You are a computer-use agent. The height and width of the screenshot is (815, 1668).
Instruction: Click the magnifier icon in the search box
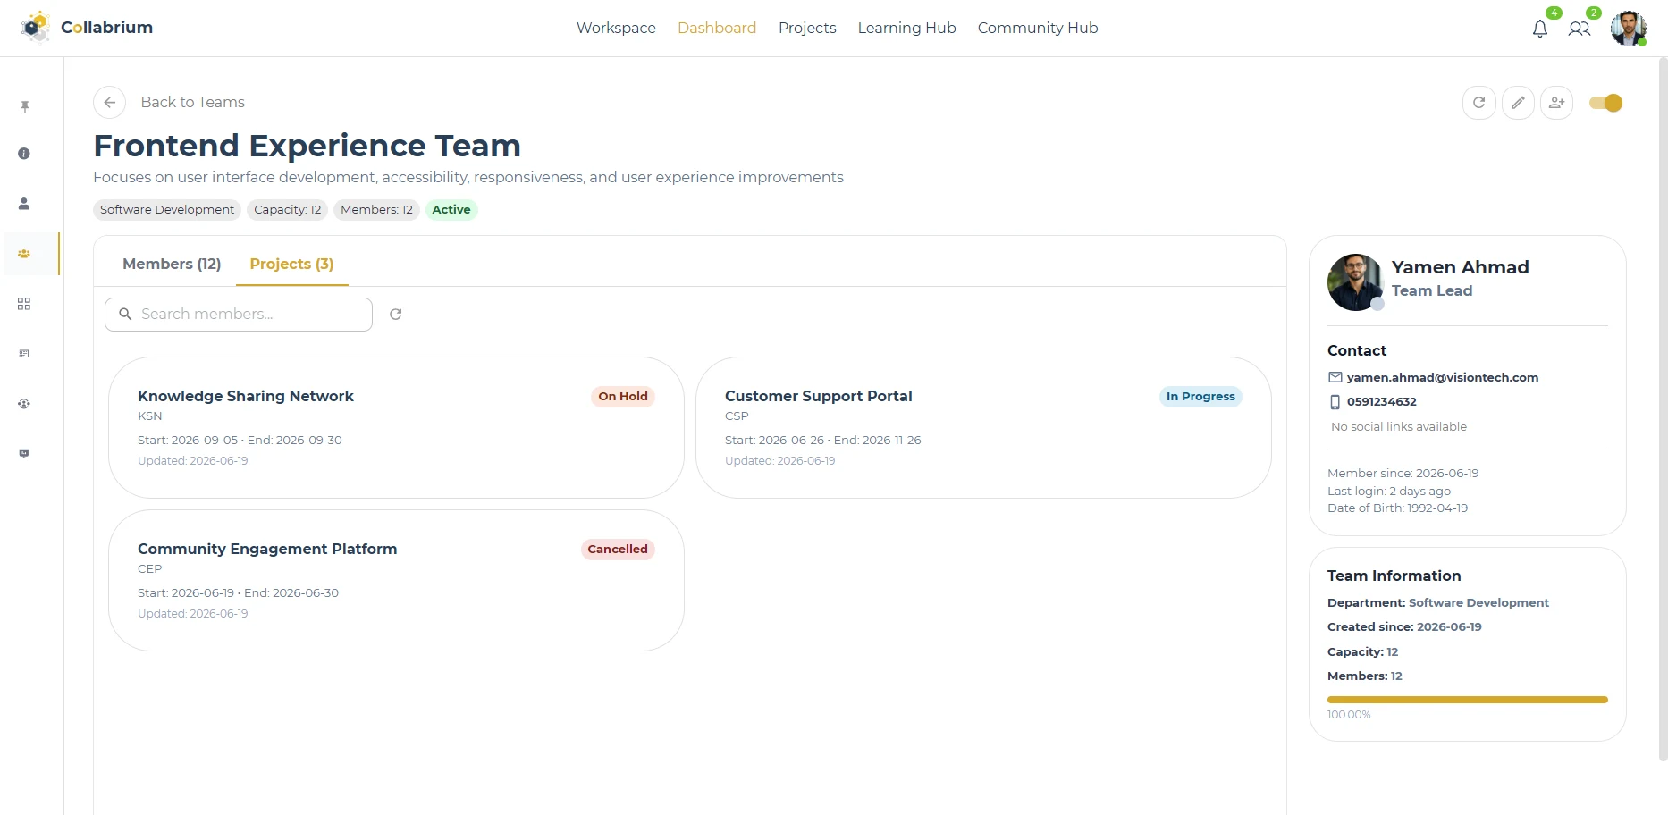(x=125, y=315)
